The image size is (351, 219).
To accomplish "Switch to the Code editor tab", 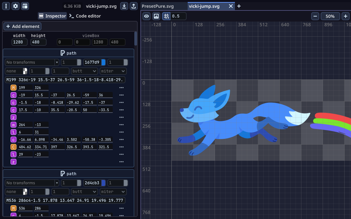I will (85, 16).
